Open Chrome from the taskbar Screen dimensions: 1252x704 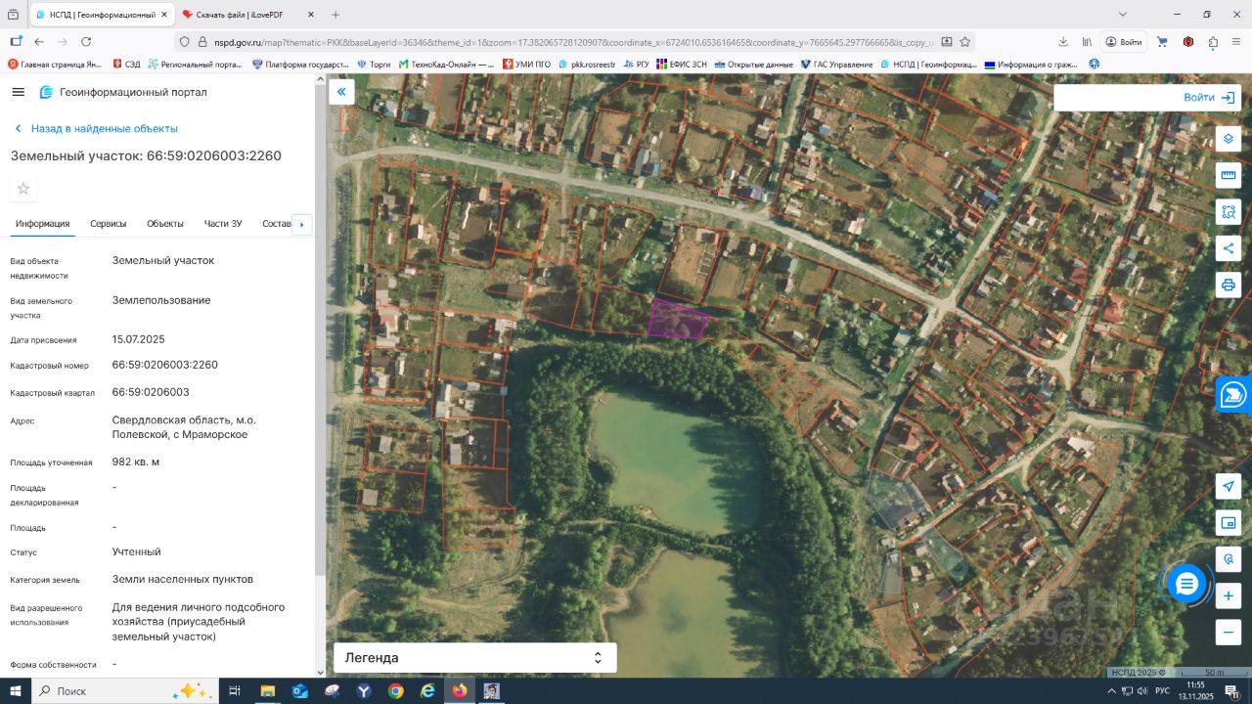point(395,691)
